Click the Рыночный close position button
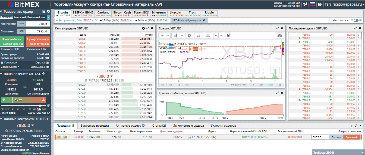 351,137
